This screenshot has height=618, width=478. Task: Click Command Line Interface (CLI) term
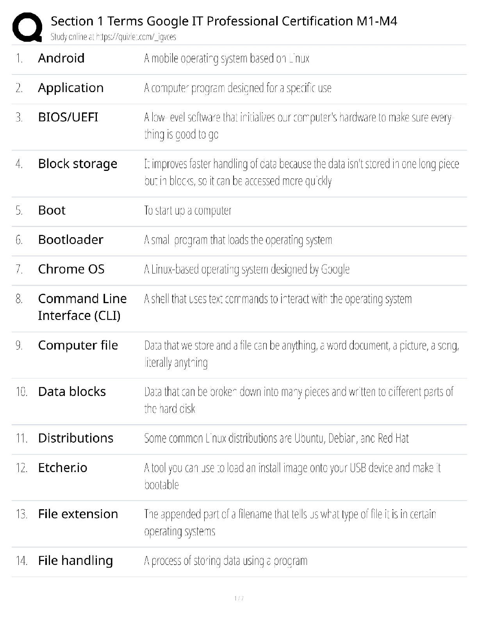click(x=82, y=307)
